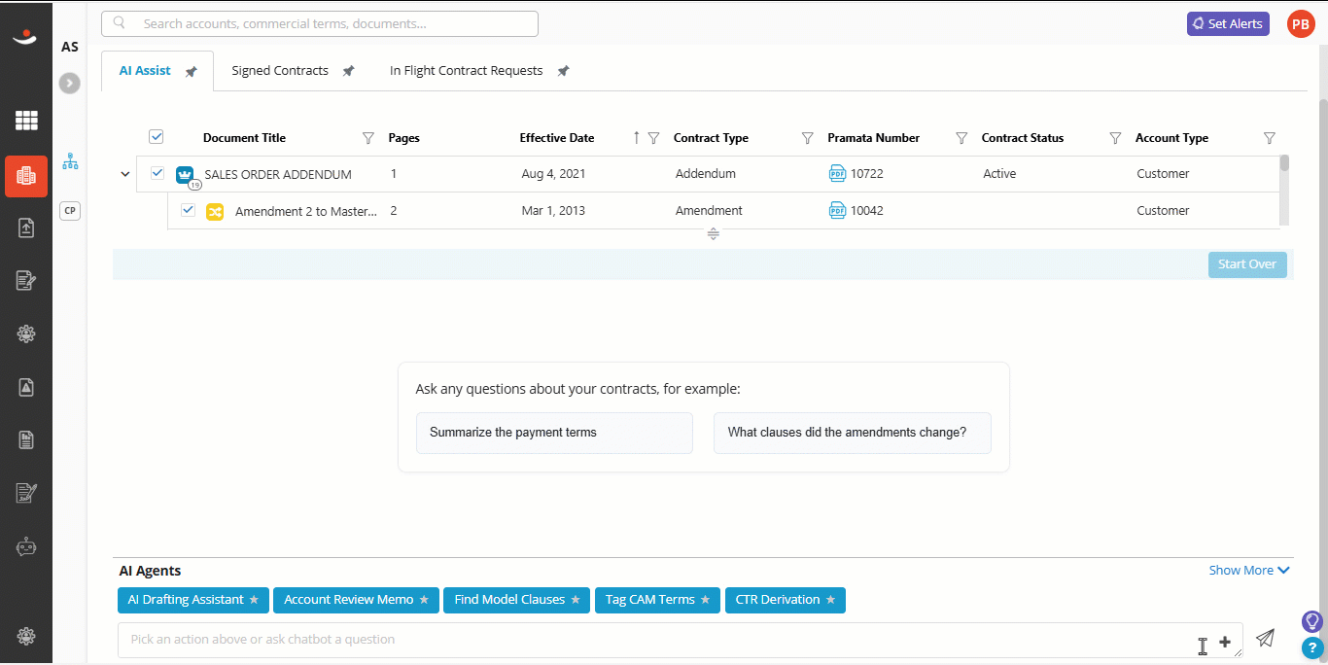Open the In Flight Contract Requests tab
Screen dimensions: 1328x665
click(x=467, y=71)
